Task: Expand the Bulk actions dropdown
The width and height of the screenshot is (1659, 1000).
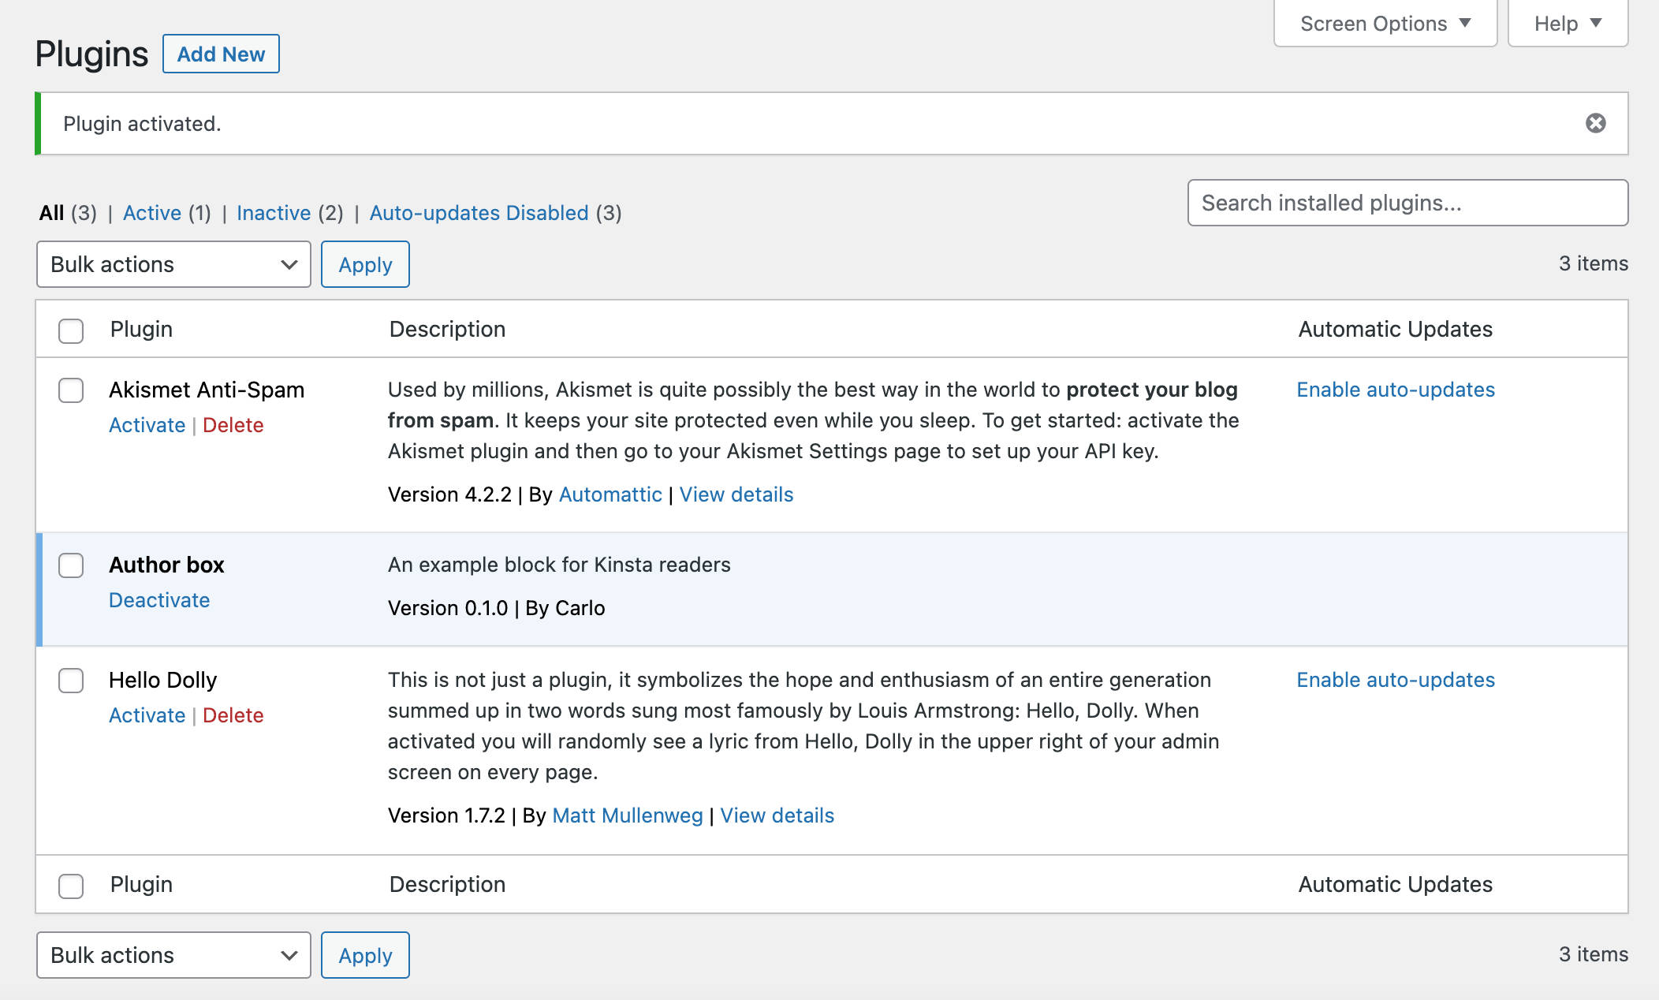Action: coord(172,263)
